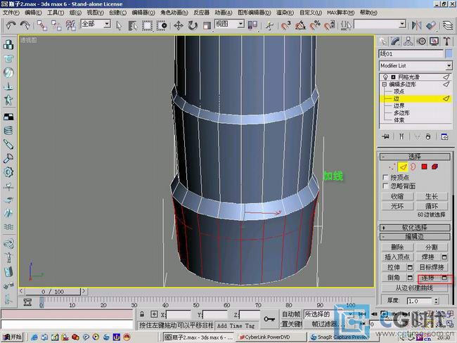Click the 收缩 button

pyautogui.click(x=397, y=196)
